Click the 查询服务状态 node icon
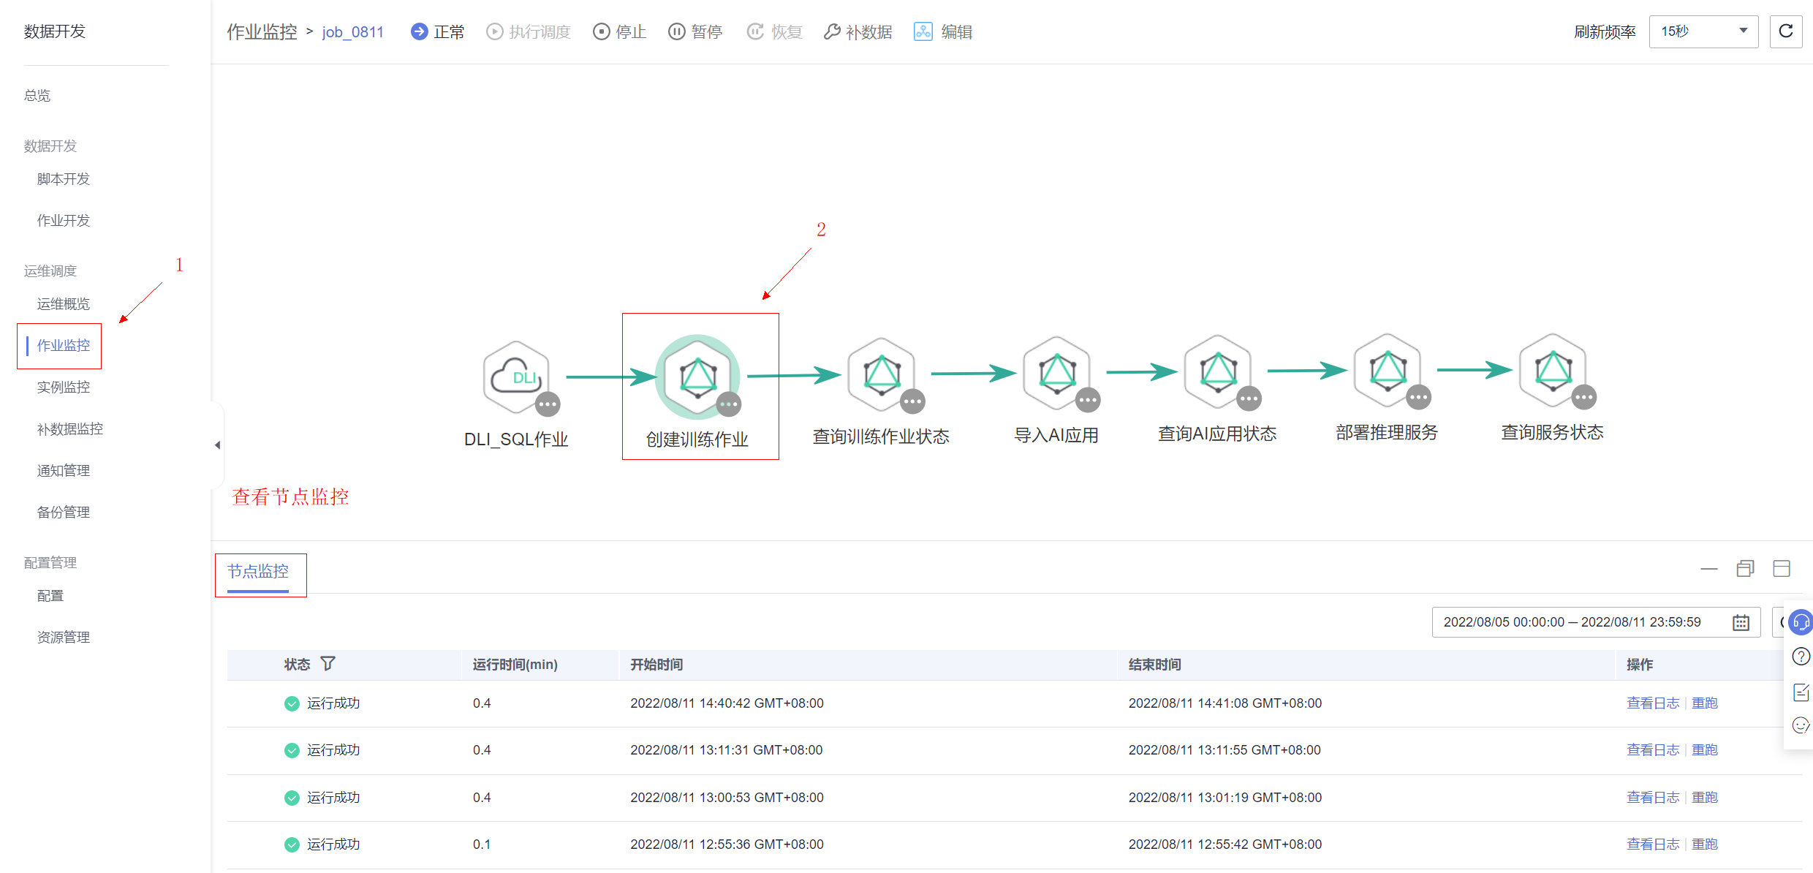 tap(1553, 369)
